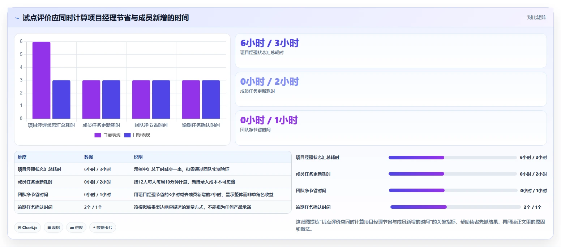
Task: Click the 2个 / 1个 value after the progress bar
Action: [x=533, y=207]
